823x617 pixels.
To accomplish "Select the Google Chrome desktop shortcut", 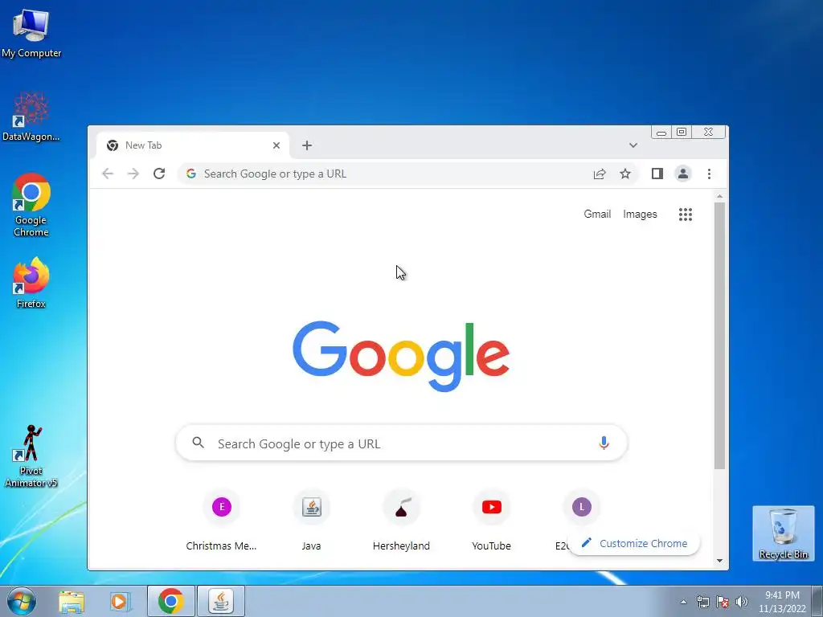I will (x=31, y=205).
